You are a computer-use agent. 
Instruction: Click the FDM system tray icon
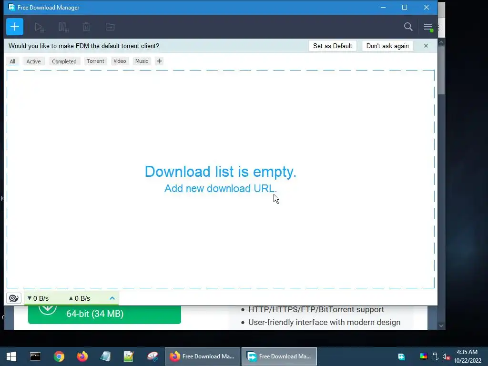click(401, 356)
